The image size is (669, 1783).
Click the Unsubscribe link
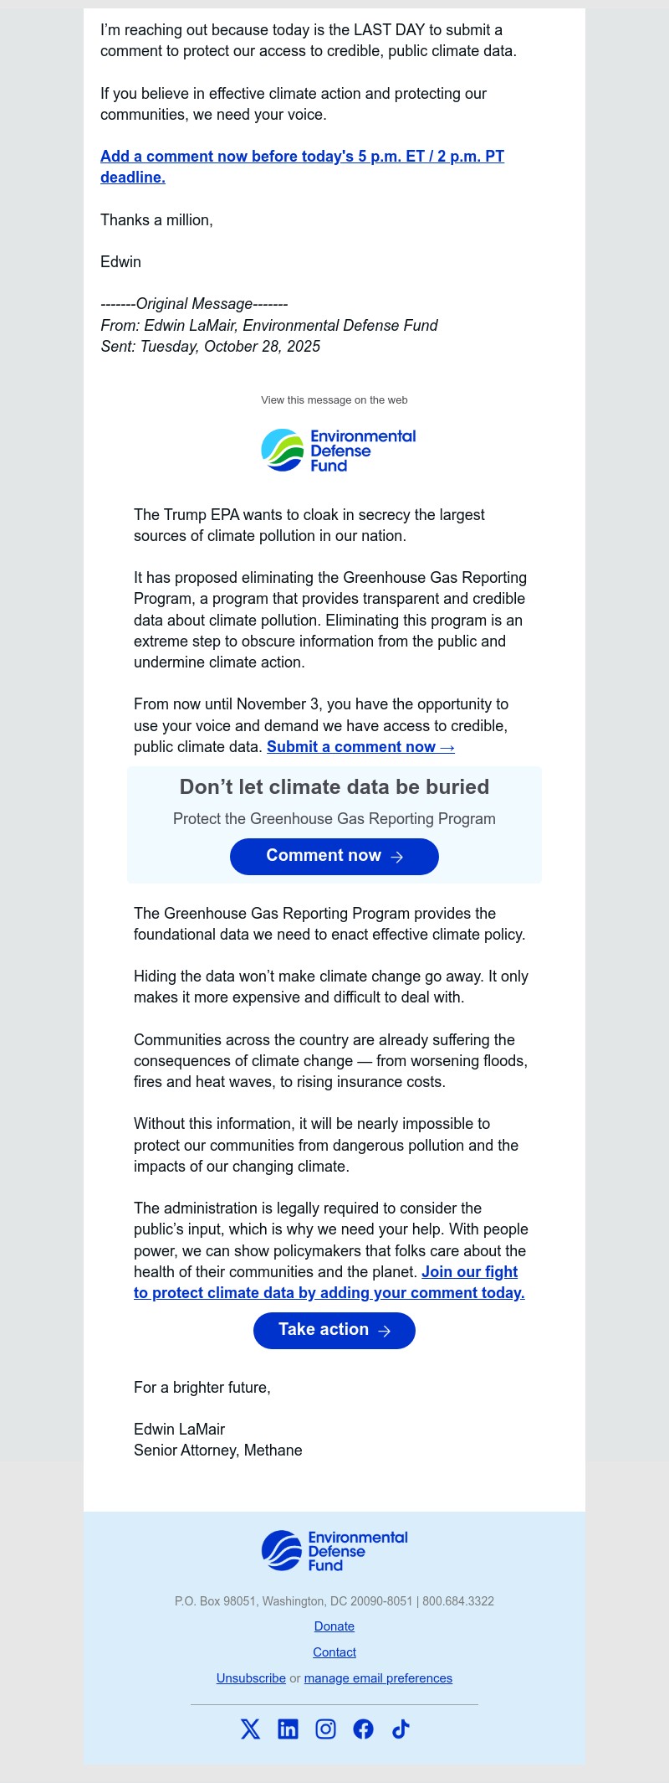pyautogui.click(x=251, y=1677)
